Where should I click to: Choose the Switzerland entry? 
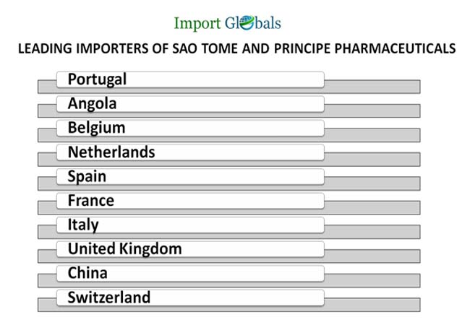coord(190,298)
